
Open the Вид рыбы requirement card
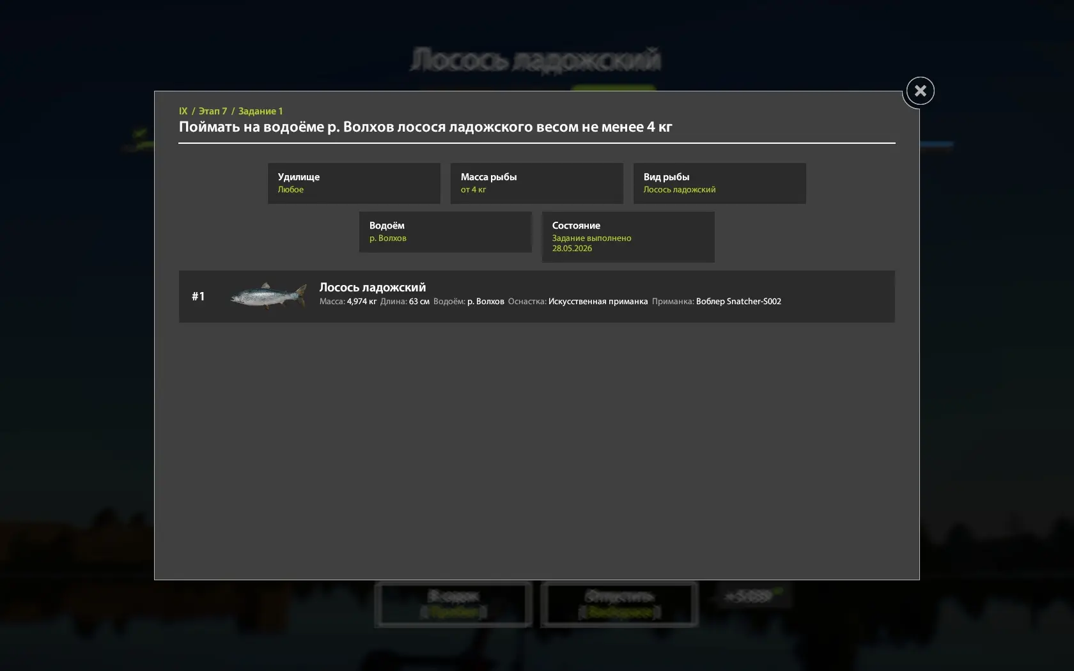pos(720,183)
